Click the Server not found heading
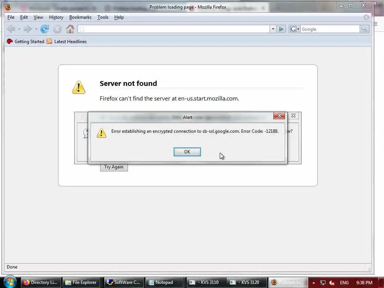The height and width of the screenshot is (288, 384). (128, 83)
